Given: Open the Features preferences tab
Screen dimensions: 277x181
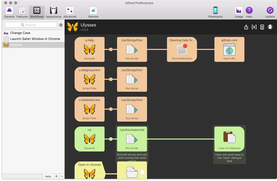Looking at the screenshot, I should 22,12.
